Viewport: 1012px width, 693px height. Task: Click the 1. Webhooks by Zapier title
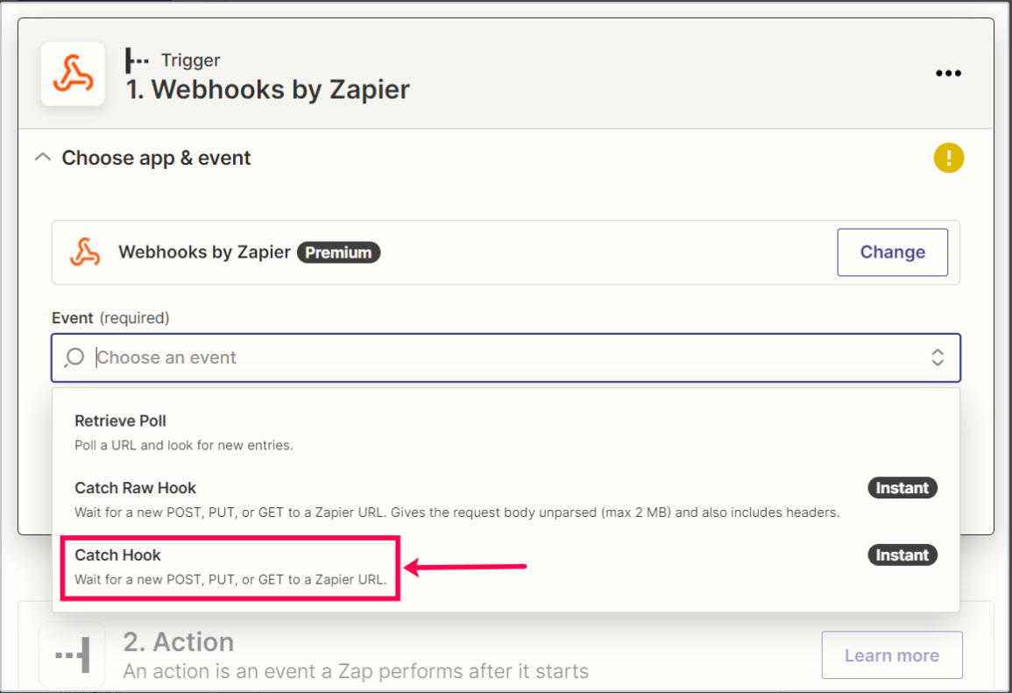(x=267, y=89)
